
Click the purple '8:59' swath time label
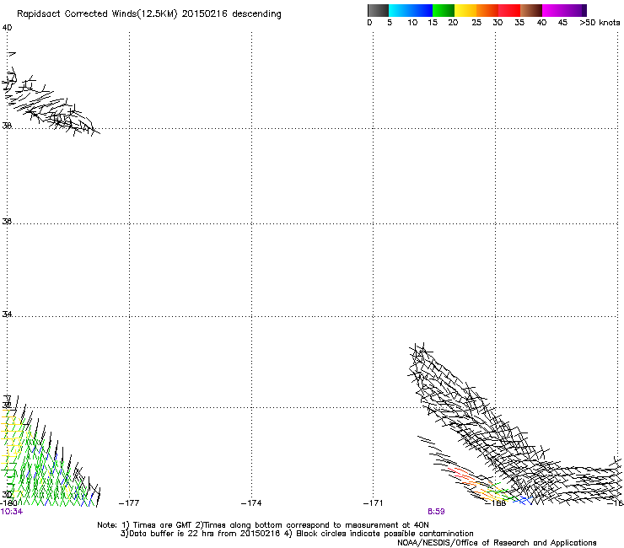(x=436, y=512)
